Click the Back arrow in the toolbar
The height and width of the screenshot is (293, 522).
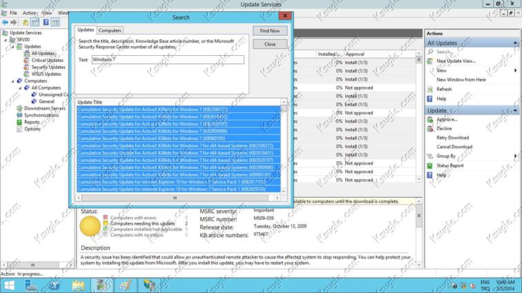coord(5,22)
